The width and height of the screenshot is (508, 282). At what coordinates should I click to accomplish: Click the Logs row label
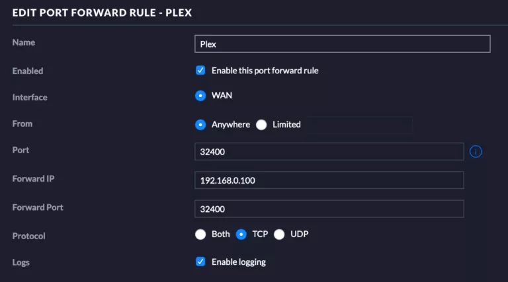point(21,262)
